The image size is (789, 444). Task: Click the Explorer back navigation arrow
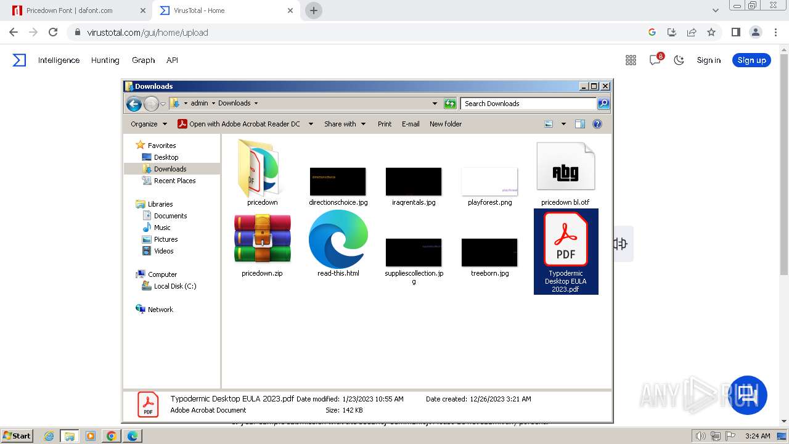[x=134, y=104]
